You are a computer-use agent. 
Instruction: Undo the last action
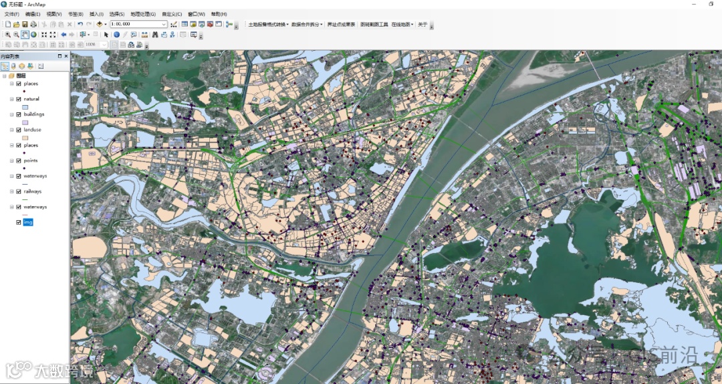pos(80,24)
